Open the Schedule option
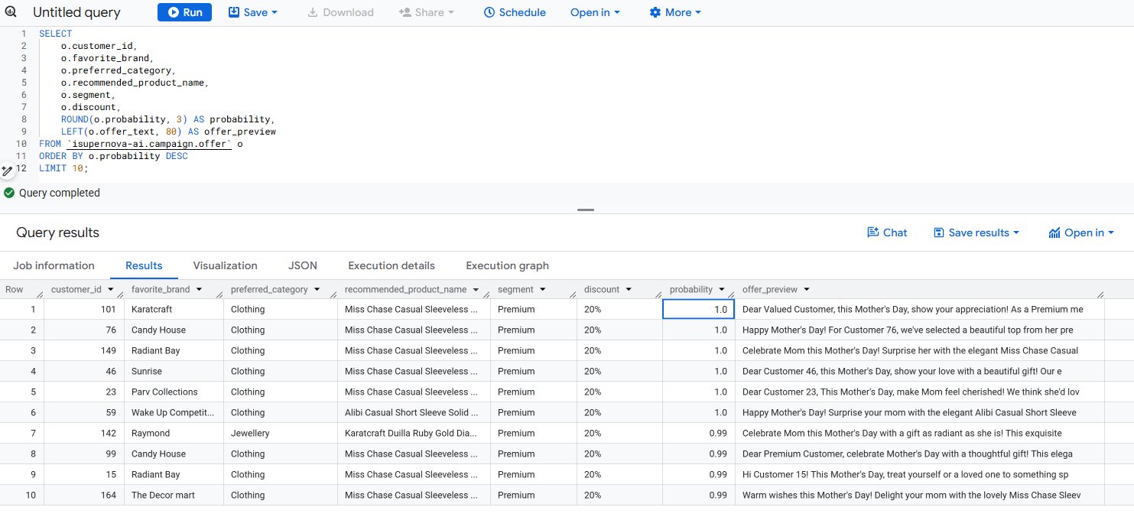This screenshot has height=517, width=1134. point(515,12)
